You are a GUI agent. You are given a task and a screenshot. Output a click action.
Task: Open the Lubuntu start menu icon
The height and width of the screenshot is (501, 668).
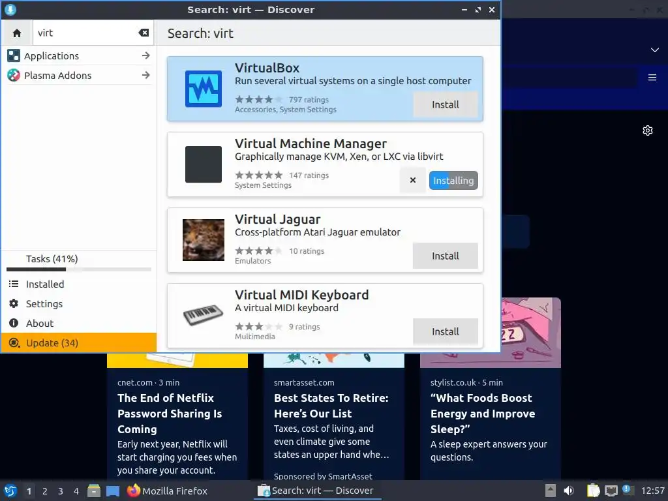pyautogui.click(x=10, y=491)
